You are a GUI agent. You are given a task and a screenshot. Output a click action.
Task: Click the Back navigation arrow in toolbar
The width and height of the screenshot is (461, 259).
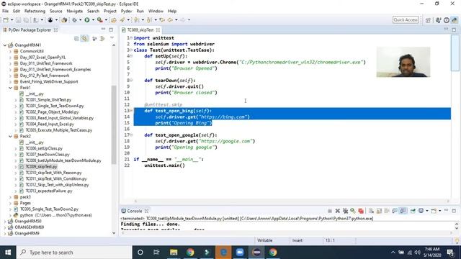[170, 20]
